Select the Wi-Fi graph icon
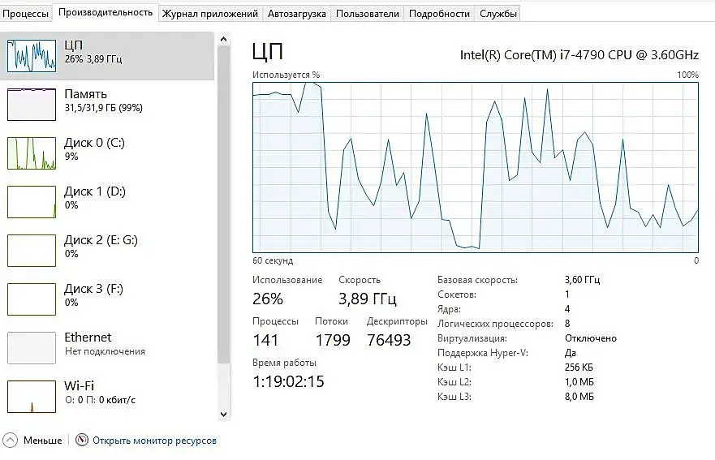715x460 pixels. coord(32,397)
